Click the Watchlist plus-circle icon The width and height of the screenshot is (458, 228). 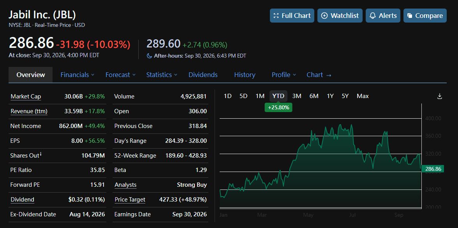324,16
